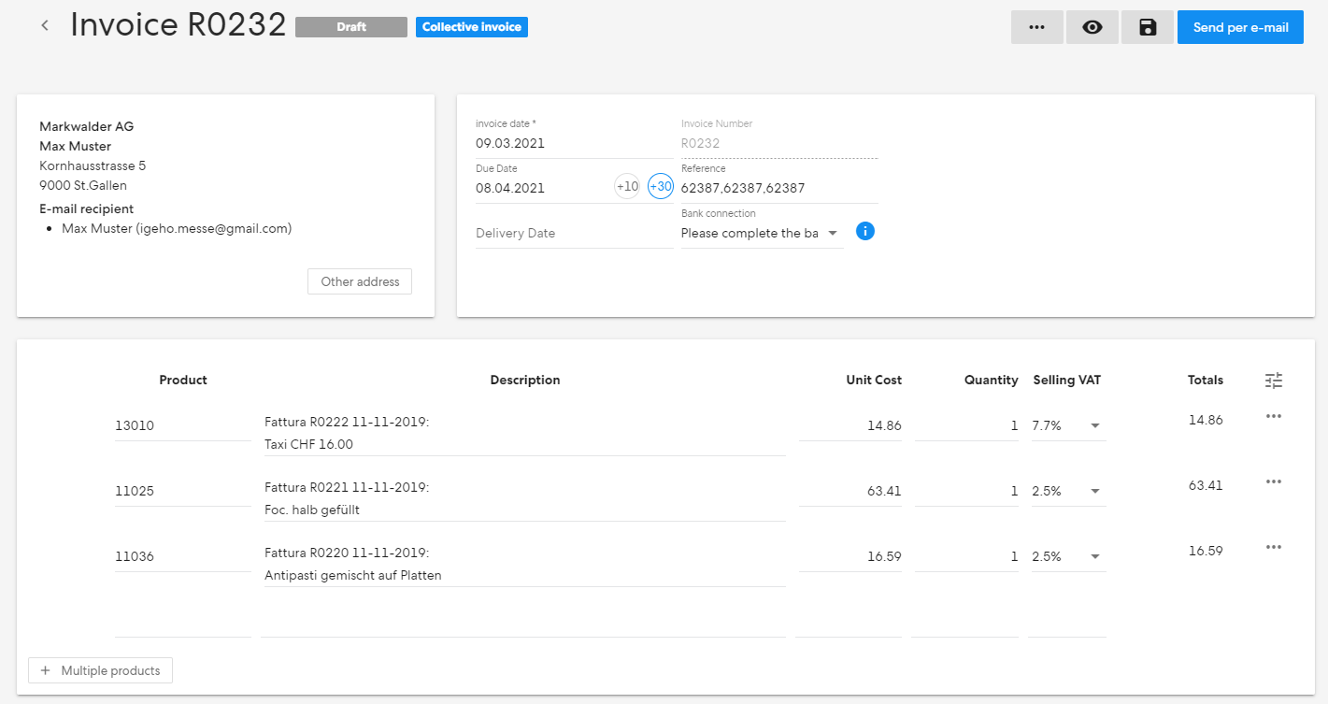Screen dimensions: 1328x704
Task: Edit the Foc. halb gefüllt description
Action: [x=525, y=499]
